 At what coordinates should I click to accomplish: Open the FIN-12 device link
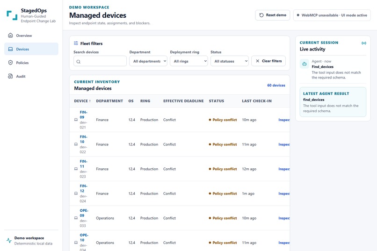[83, 188]
